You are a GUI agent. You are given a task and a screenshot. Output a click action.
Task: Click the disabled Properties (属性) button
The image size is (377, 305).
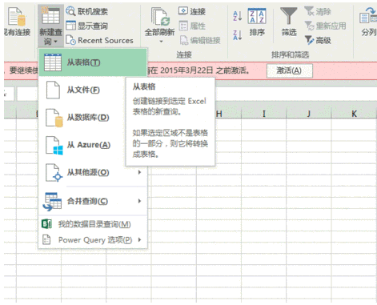coord(192,26)
